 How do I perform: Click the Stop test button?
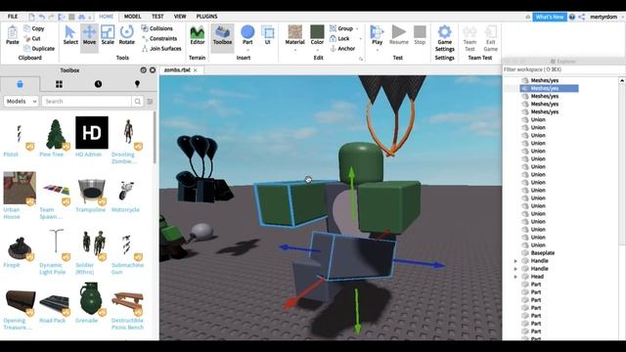[x=420, y=35]
